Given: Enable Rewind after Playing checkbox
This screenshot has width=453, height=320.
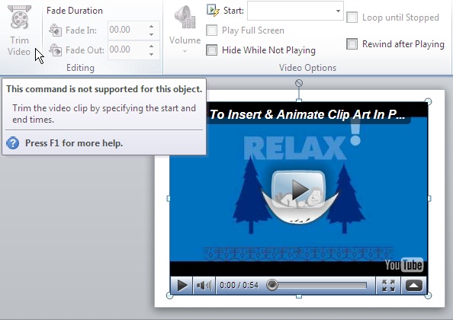Looking at the screenshot, I should click(352, 44).
